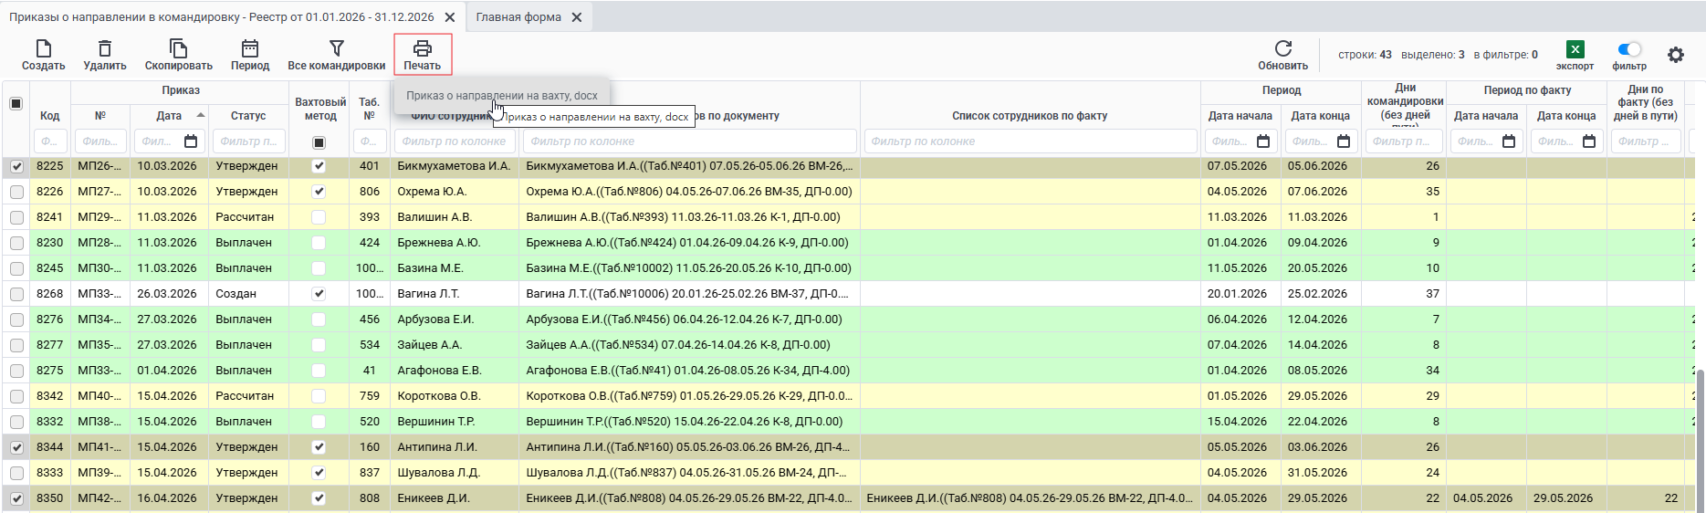This screenshot has width=1706, height=513.
Task: Select the cell Бикмухаметова И.А.
Action: tap(454, 166)
